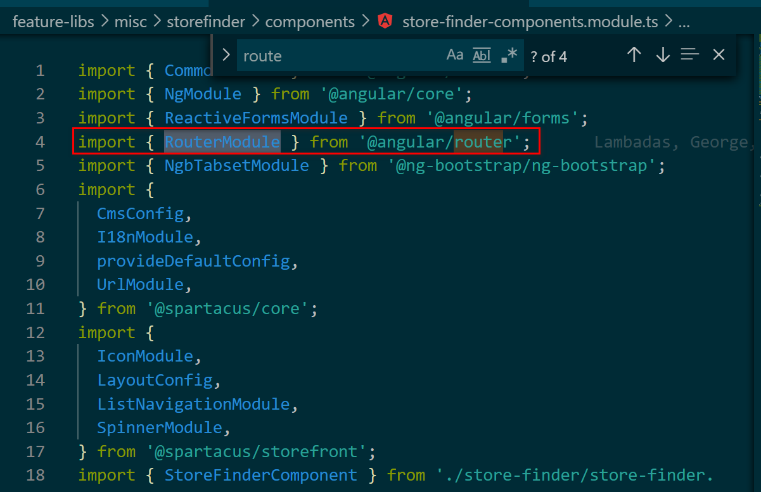Click the highlighted 'route' in '@angular/router'
This screenshot has width=761, height=492.
point(478,142)
